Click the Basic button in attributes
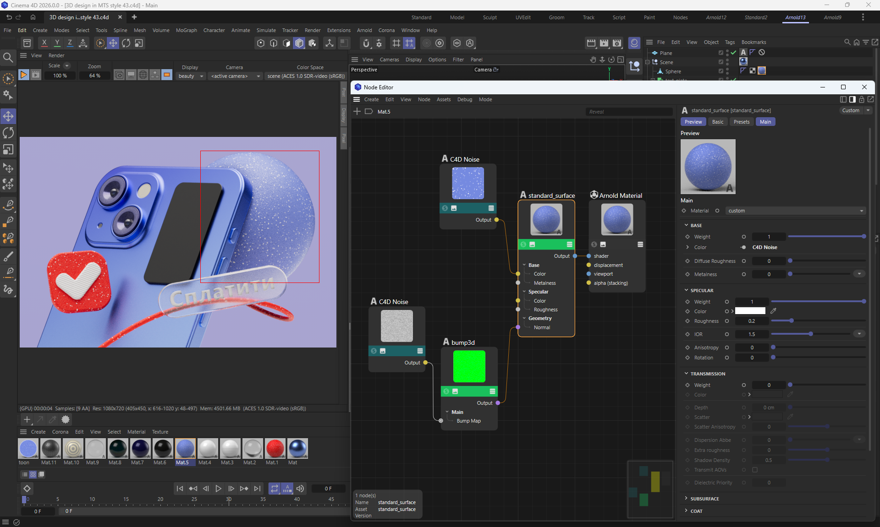The height and width of the screenshot is (527, 880). 717,122
